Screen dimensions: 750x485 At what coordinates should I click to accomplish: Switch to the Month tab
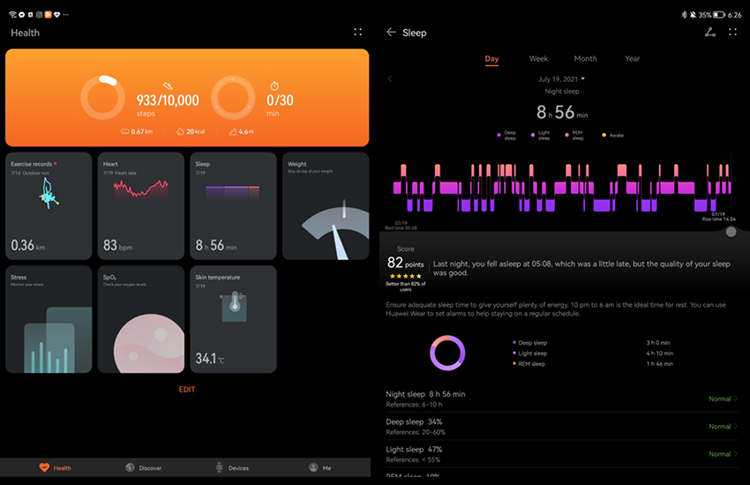click(585, 59)
